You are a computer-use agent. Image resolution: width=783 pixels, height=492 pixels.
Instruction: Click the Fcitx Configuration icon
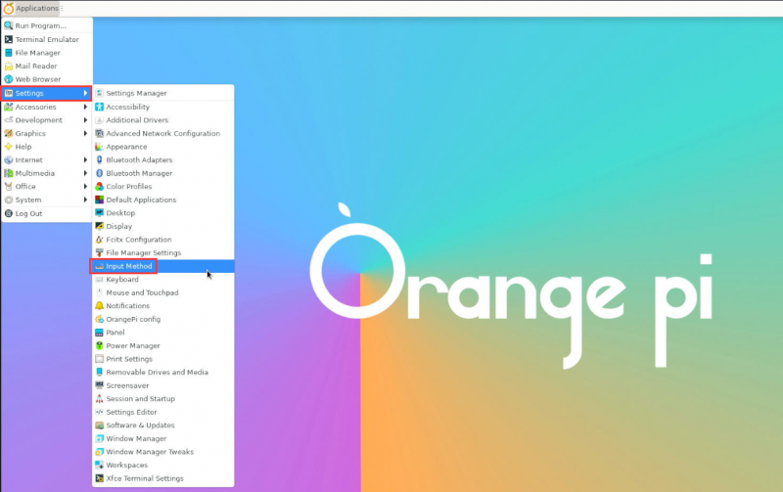click(99, 240)
